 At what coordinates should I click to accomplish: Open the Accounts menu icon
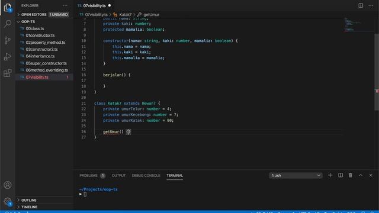[x=8, y=185]
